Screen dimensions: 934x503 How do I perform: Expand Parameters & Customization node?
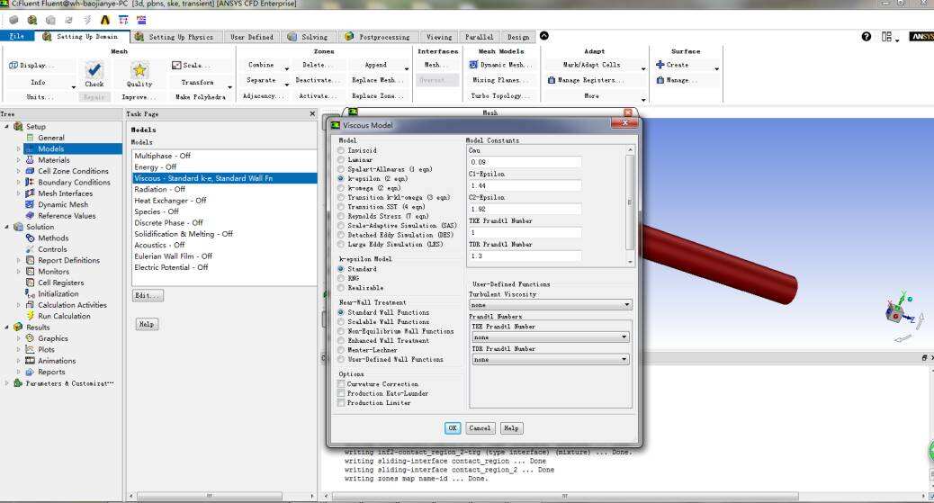[6, 383]
